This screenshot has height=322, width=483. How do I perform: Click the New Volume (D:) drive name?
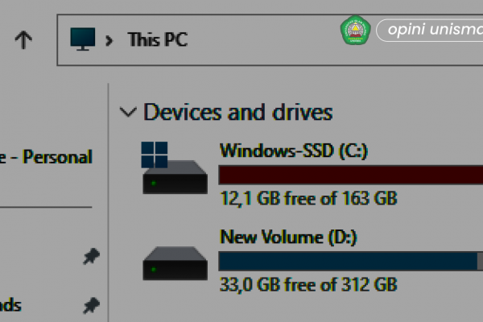[288, 237]
